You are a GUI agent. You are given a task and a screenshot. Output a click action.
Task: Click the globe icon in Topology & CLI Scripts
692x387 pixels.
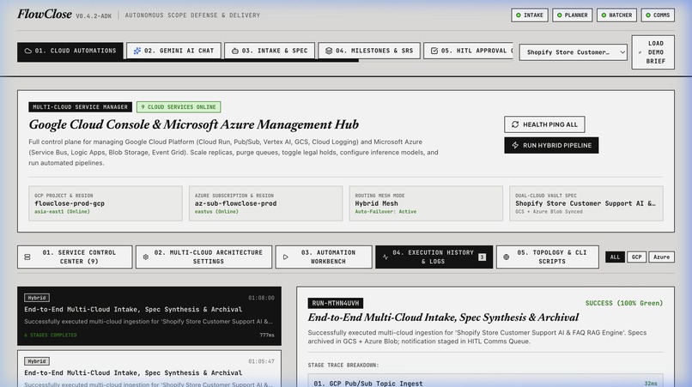pos(507,257)
